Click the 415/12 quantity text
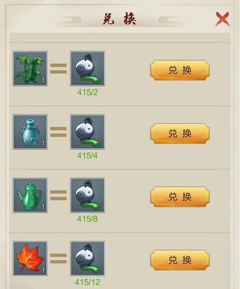 pos(87,282)
